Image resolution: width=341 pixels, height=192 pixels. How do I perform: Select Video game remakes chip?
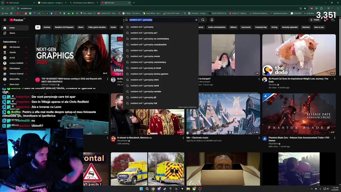(x=97, y=27)
